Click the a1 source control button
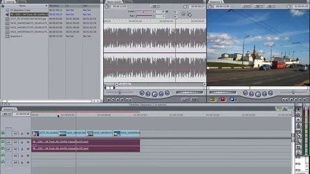Image resolution: width=310 pixels, height=174 pixels. click(9, 142)
